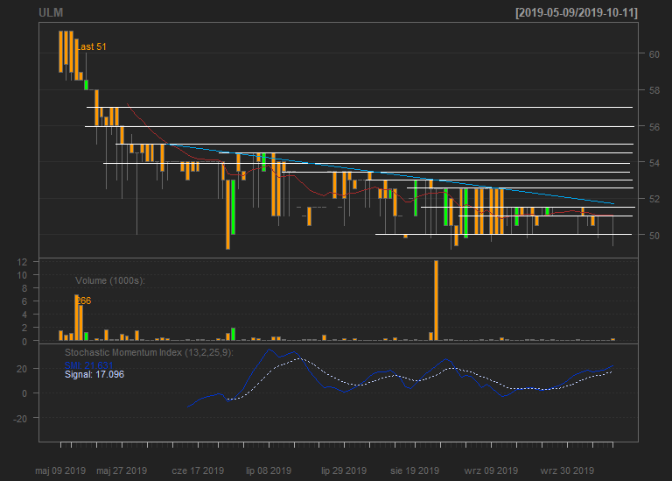Screen dimensions: 672x481
Task: Click the 60 price axis label
Action: [x=654, y=54]
